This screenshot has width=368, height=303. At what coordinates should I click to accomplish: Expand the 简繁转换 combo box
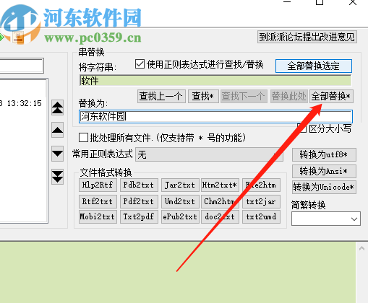[x=326, y=219]
